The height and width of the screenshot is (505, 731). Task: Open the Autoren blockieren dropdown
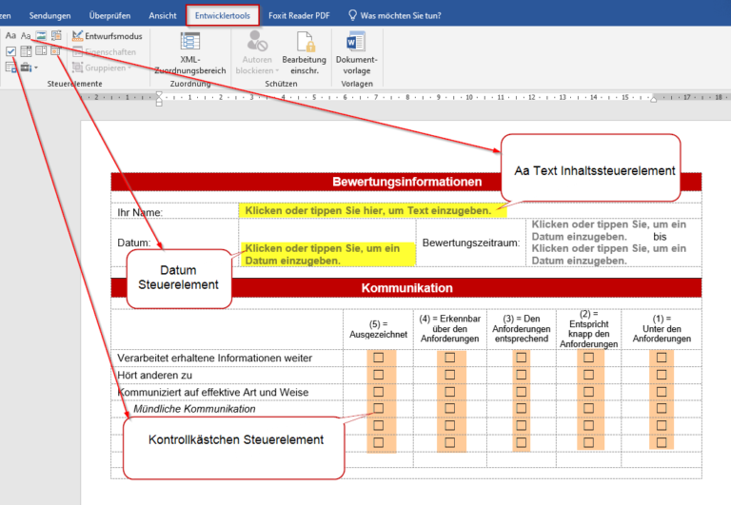tap(257, 53)
